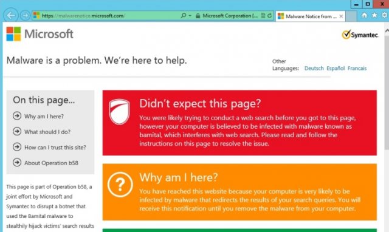Click arrow icon beside Why am I here?
This screenshot has width=389, height=232.
[17, 116]
